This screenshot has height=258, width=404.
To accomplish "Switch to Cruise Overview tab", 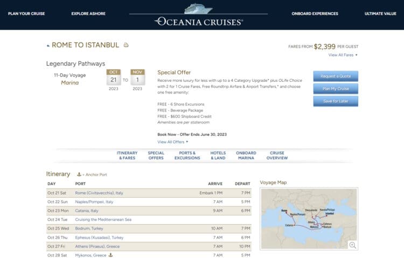I will click(277, 156).
